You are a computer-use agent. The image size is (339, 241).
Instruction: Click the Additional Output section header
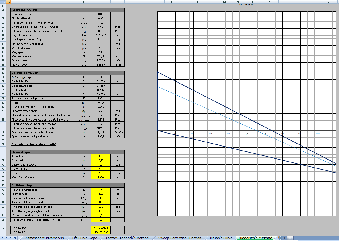[x=67, y=10]
